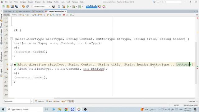Open the Tools menu
Viewport: 199px width, 112px height.
68,2
